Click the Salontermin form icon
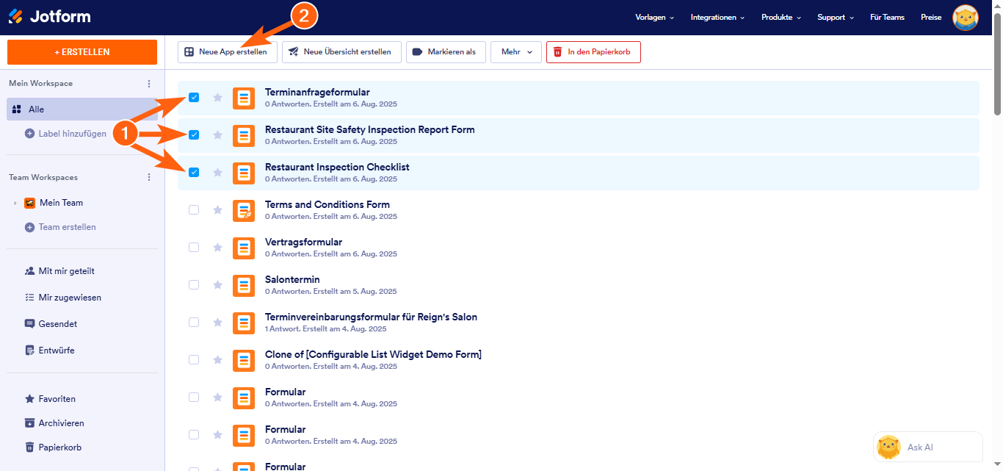The width and height of the screenshot is (1003, 471). pyautogui.click(x=244, y=285)
